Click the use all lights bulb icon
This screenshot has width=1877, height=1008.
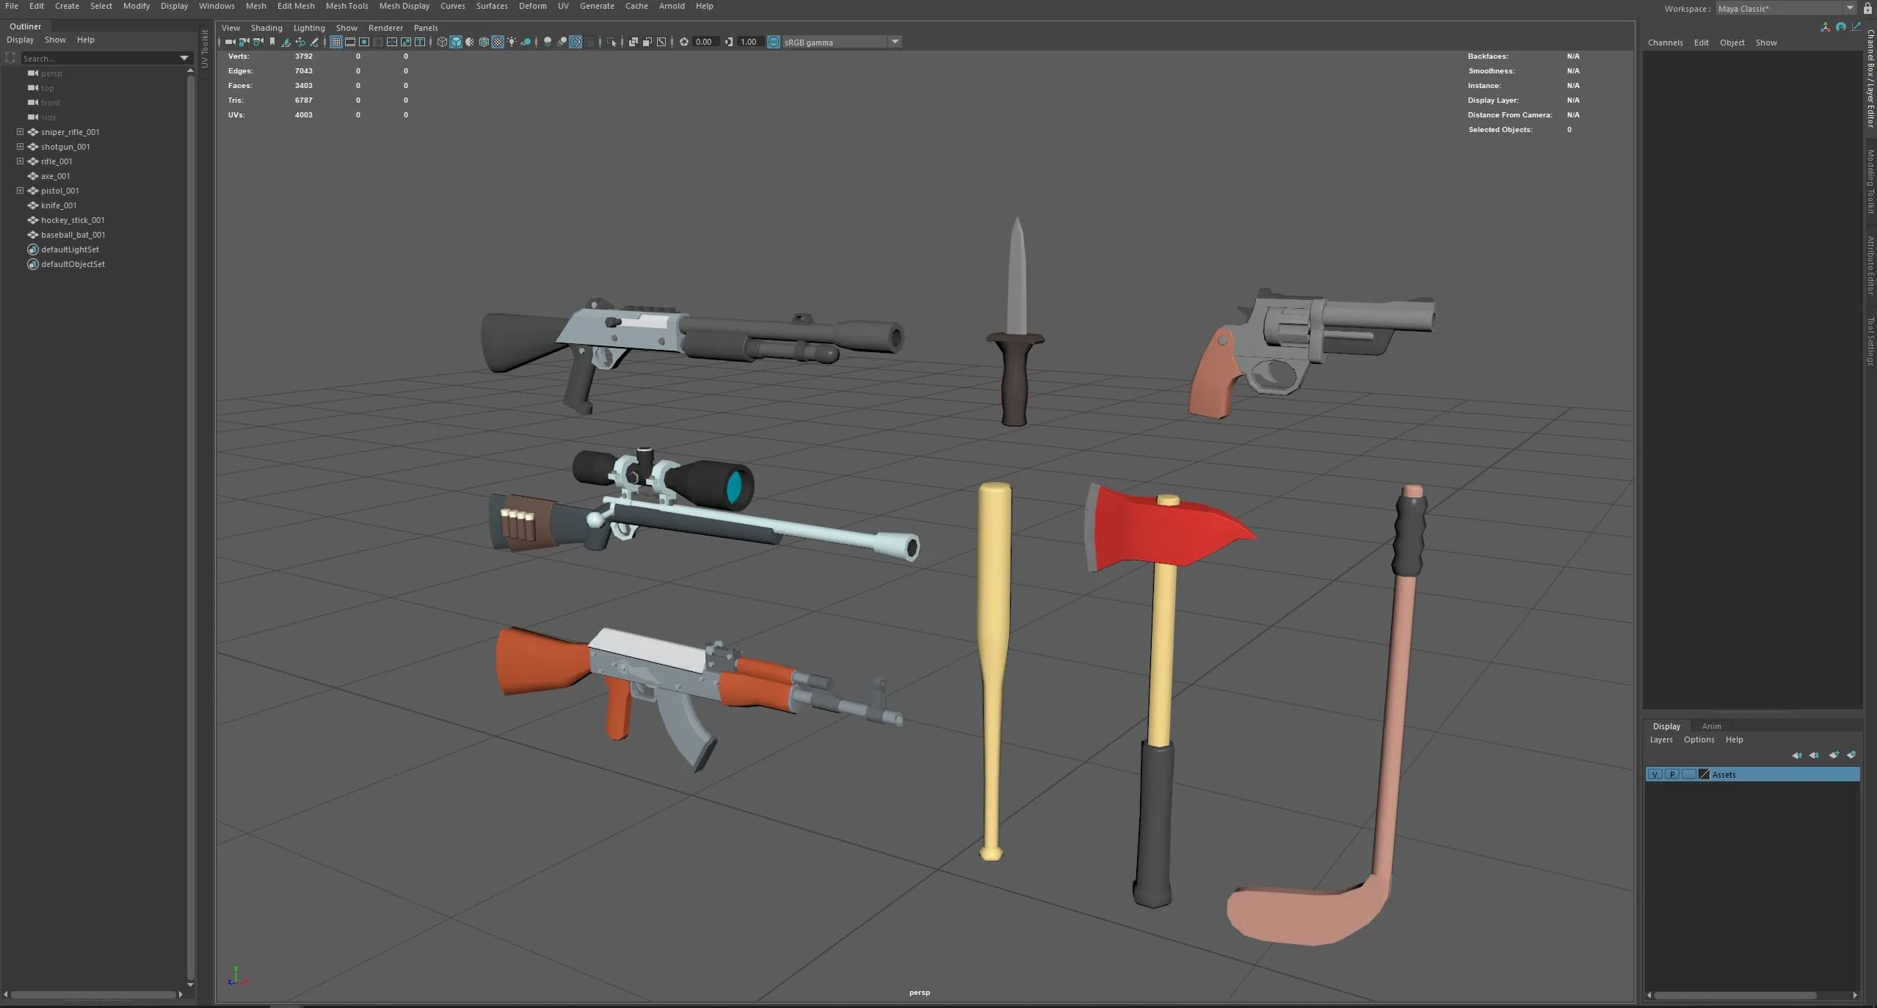(x=512, y=42)
